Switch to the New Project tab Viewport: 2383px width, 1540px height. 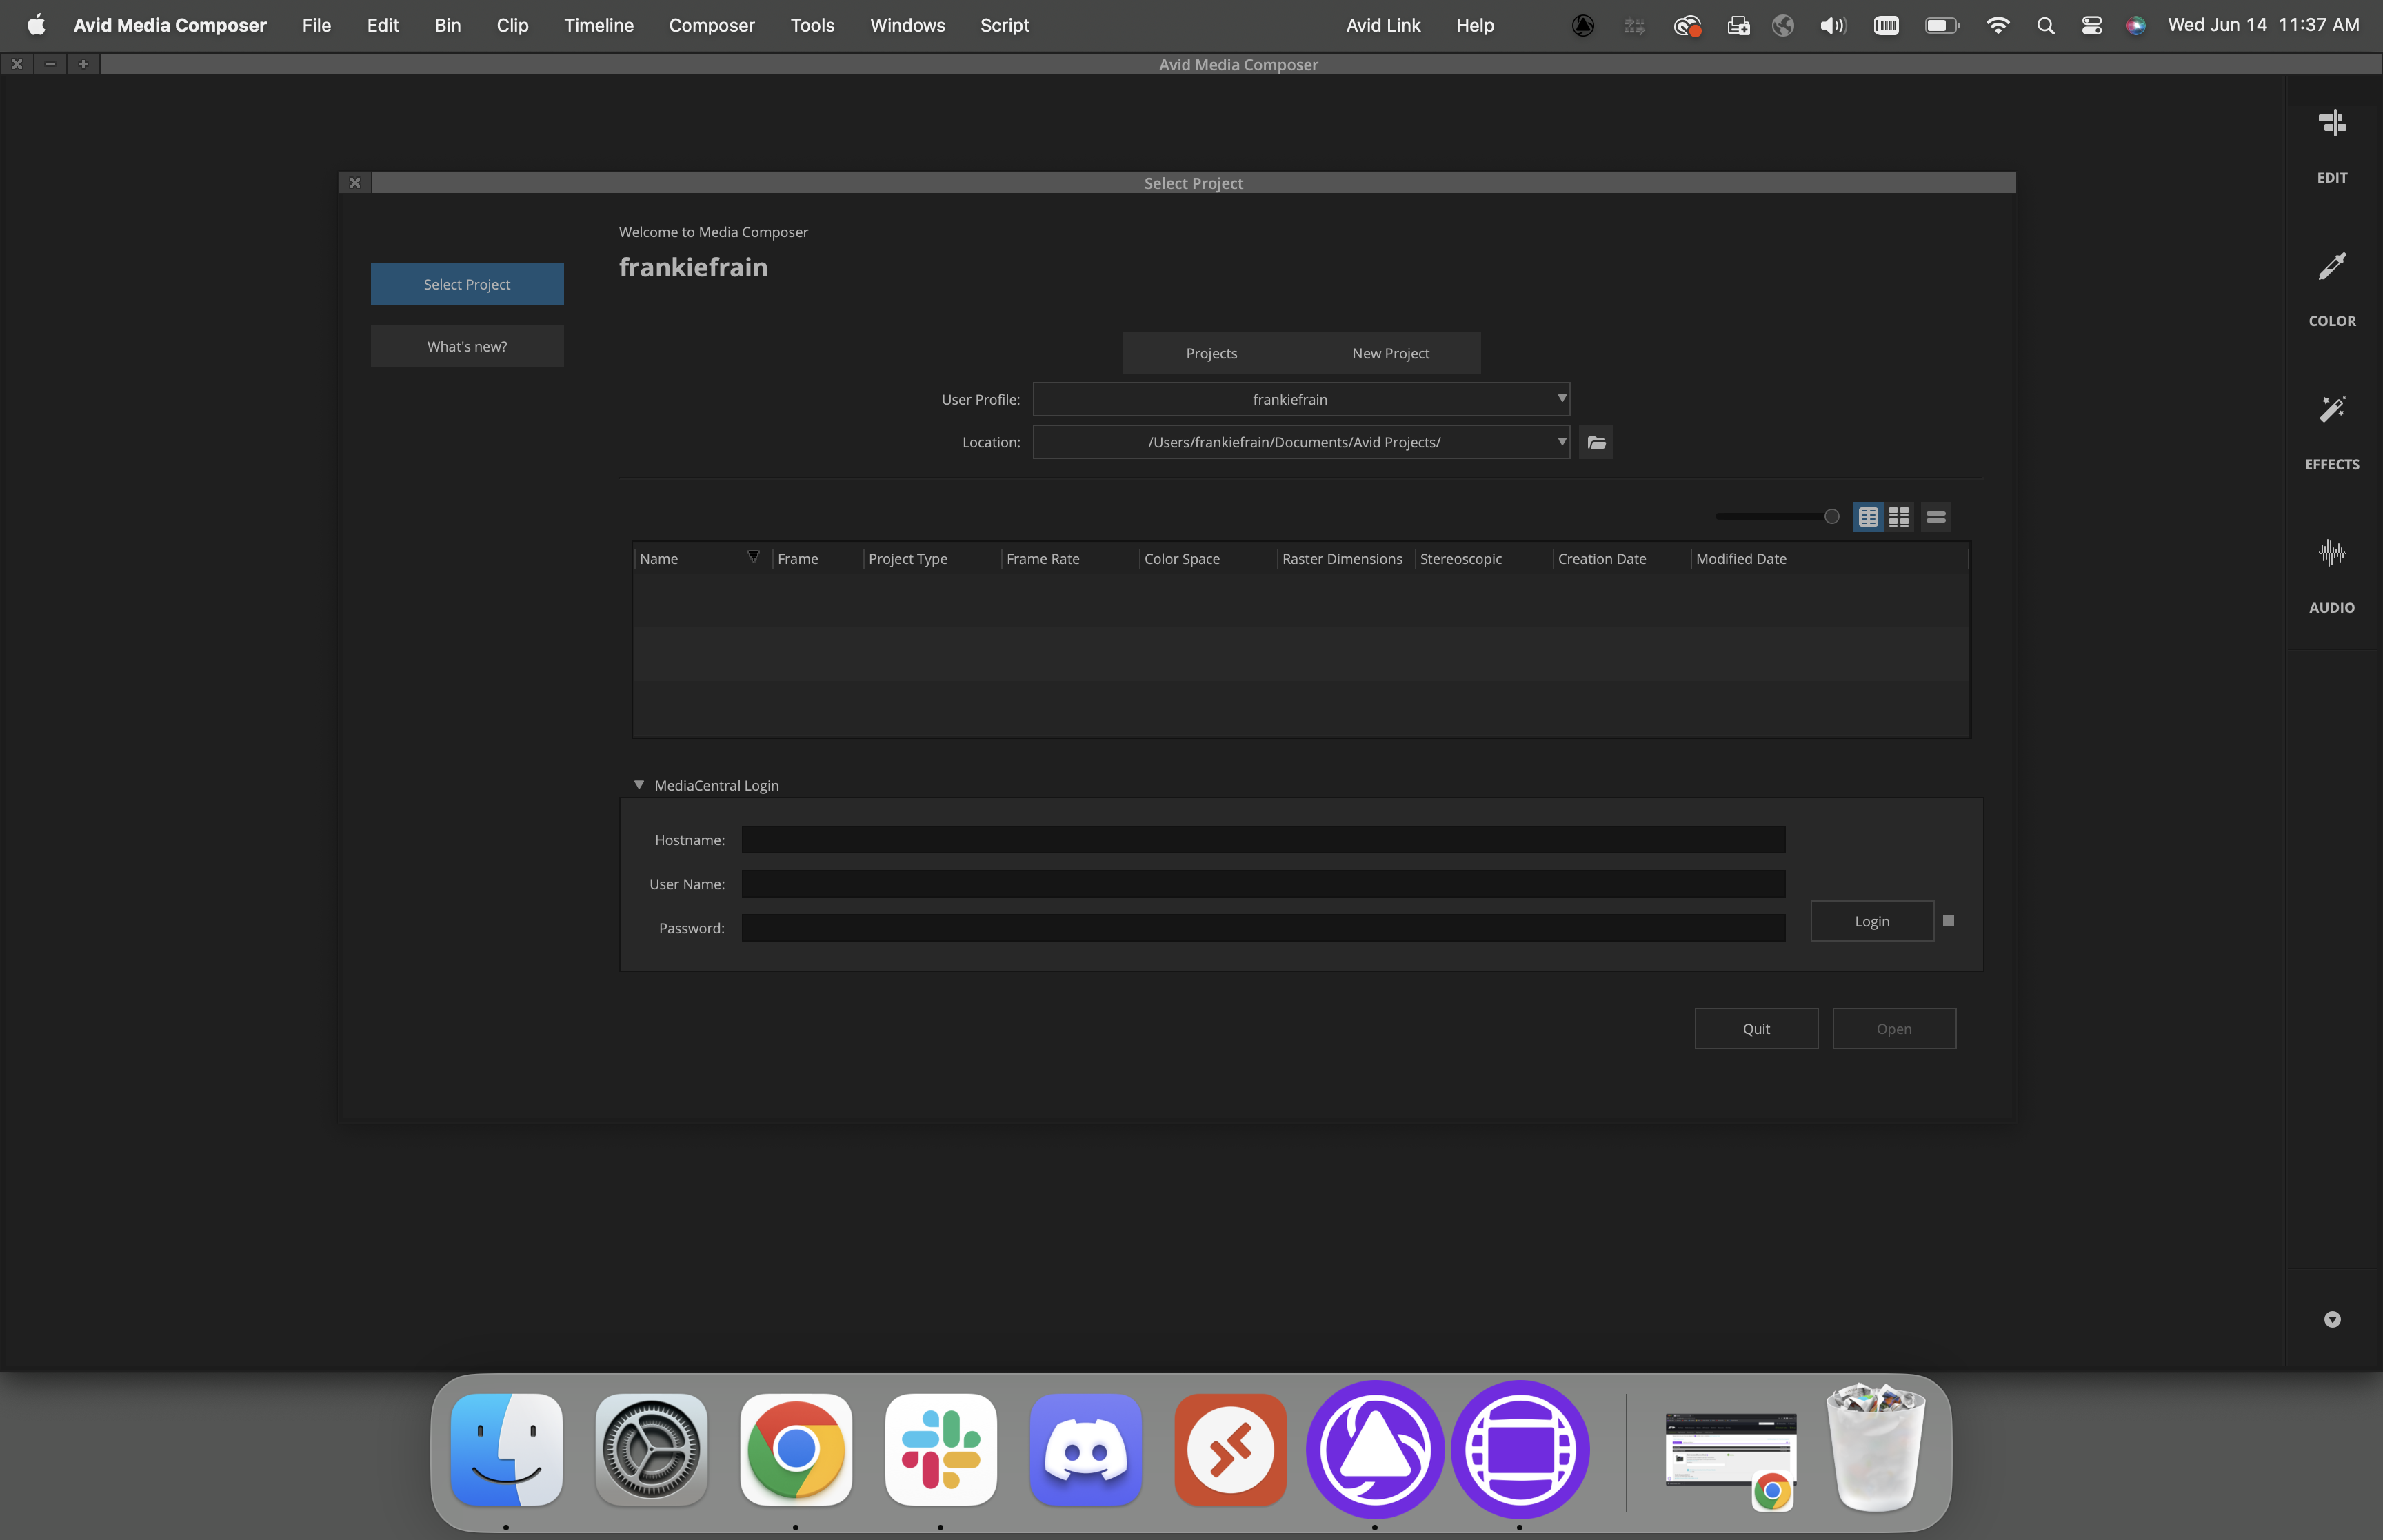pos(1390,353)
